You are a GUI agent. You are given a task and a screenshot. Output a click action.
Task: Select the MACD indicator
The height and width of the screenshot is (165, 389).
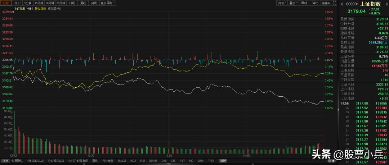122,161
